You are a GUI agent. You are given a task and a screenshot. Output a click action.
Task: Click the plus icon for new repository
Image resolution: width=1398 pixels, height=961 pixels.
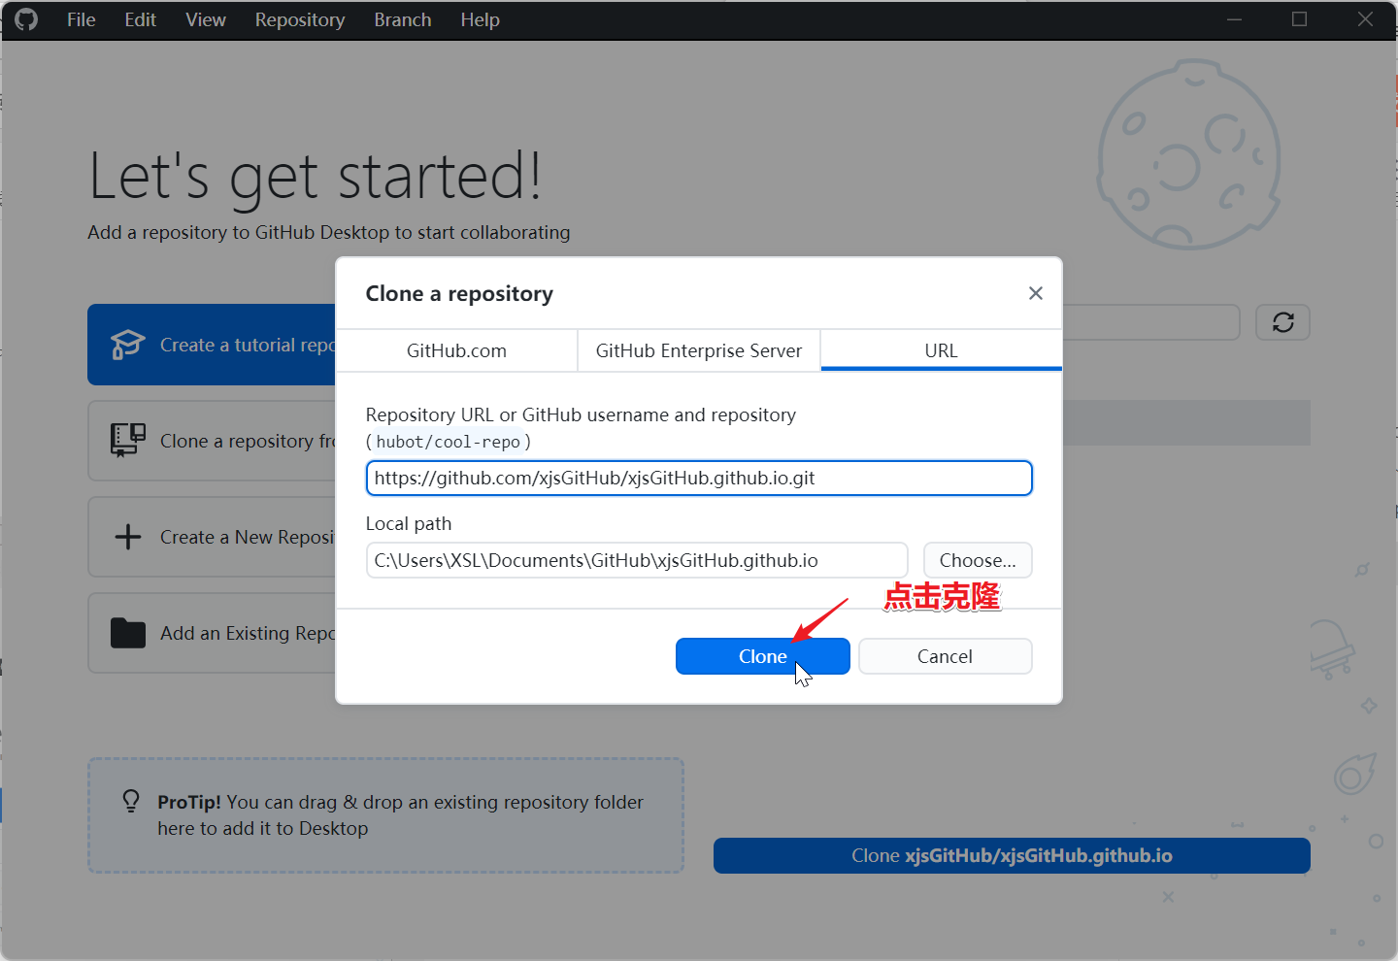[x=127, y=537]
